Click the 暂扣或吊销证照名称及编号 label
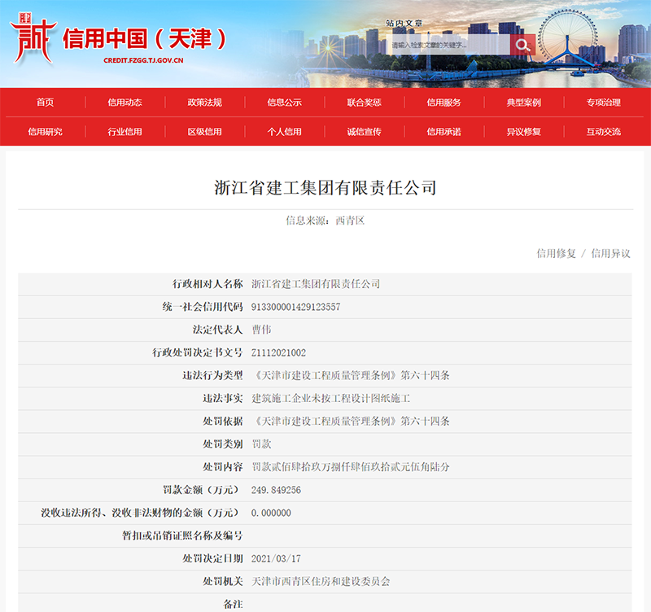 pos(182,535)
